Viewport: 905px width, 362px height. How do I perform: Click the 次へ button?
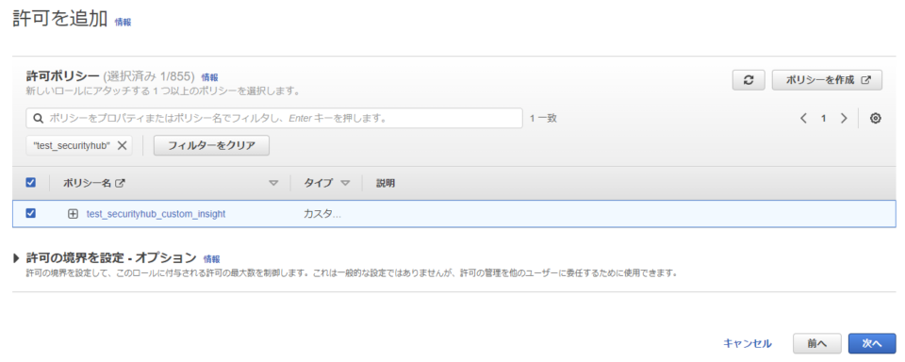click(x=872, y=343)
